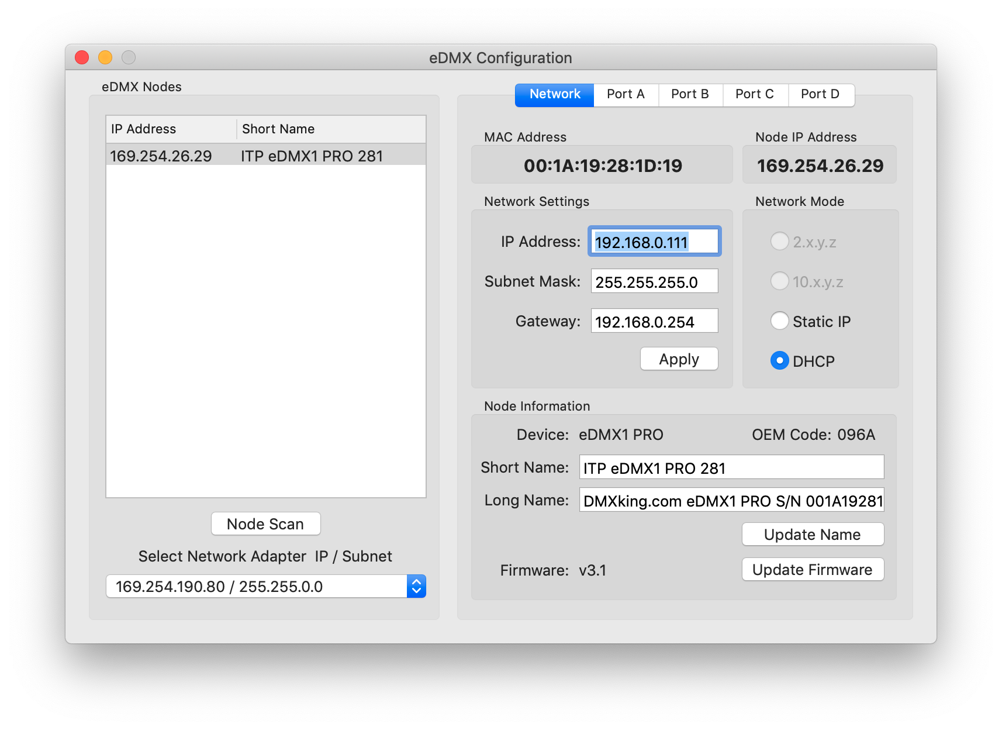Open the Port D tab
Image resolution: width=1002 pixels, height=730 pixels.
[821, 94]
